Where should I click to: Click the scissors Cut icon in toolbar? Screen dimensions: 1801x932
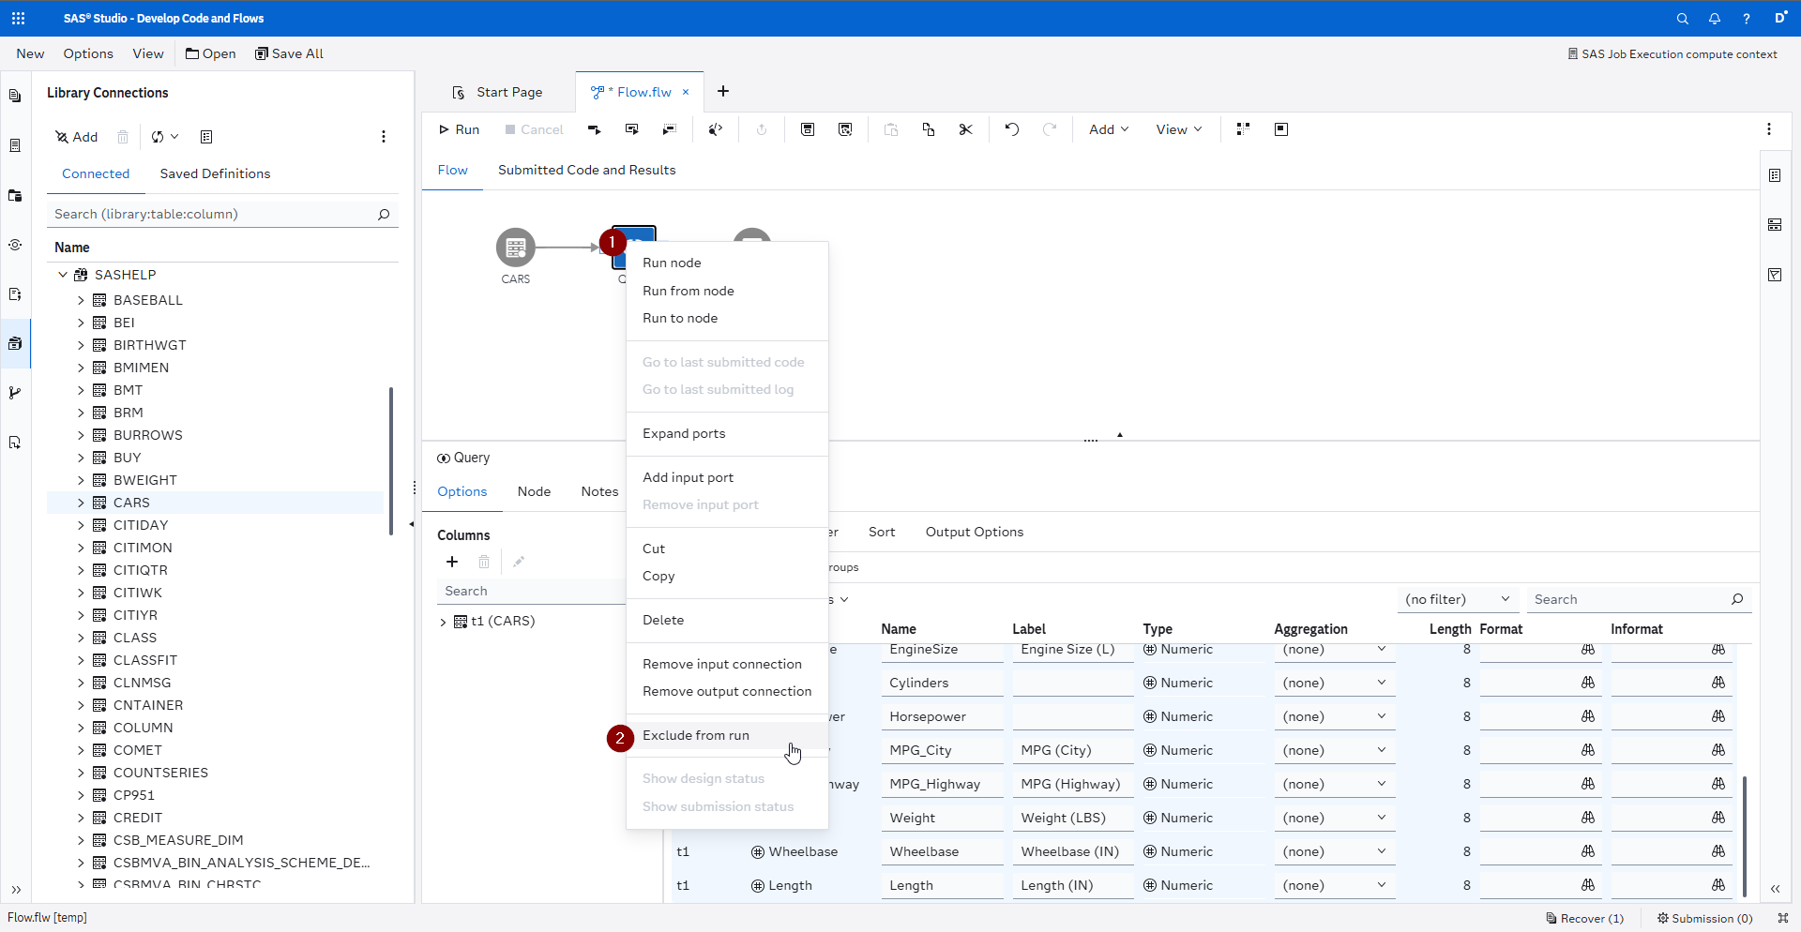click(x=965, y=129)
